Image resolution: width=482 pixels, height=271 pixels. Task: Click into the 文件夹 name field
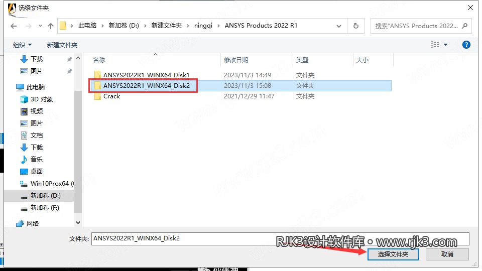point(280,238)
